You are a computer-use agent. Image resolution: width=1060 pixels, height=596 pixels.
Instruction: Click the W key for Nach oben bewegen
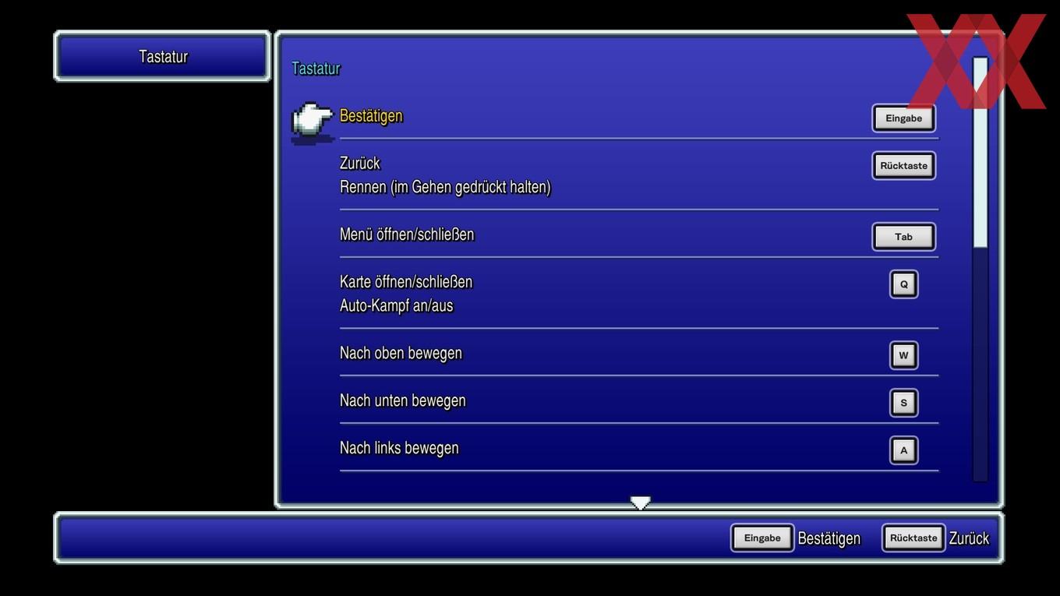[x=903, y=355]
